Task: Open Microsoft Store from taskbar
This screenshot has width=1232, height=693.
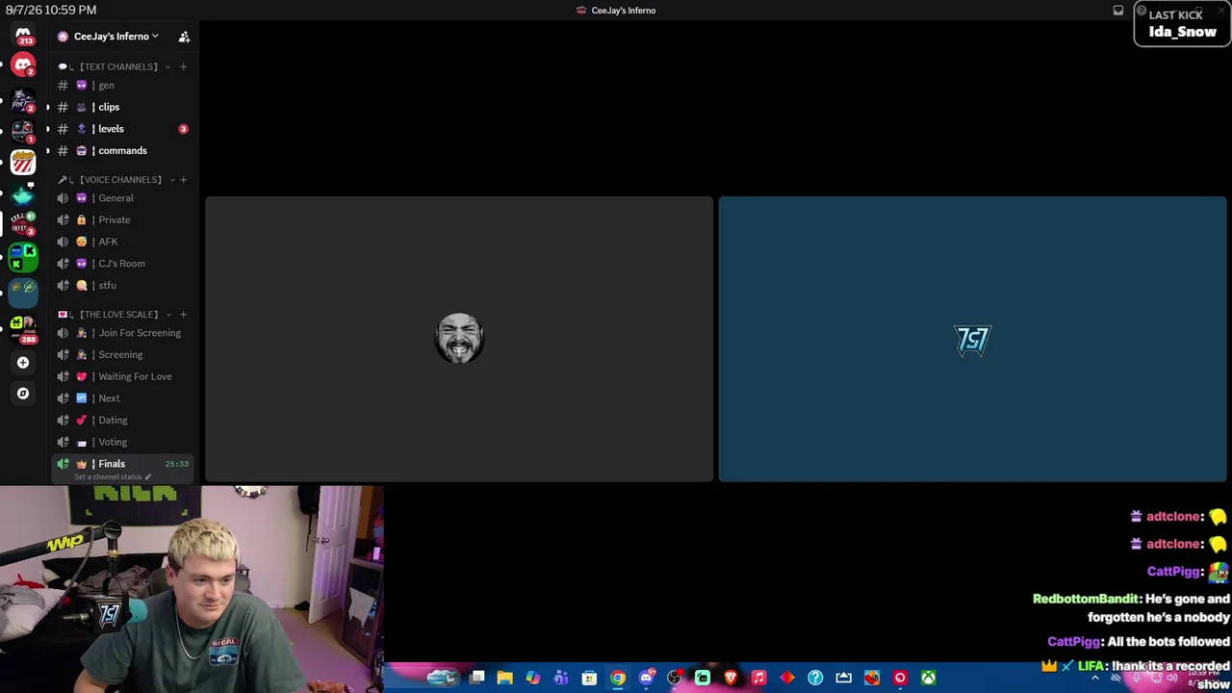Action: click(x=589, y=679)
